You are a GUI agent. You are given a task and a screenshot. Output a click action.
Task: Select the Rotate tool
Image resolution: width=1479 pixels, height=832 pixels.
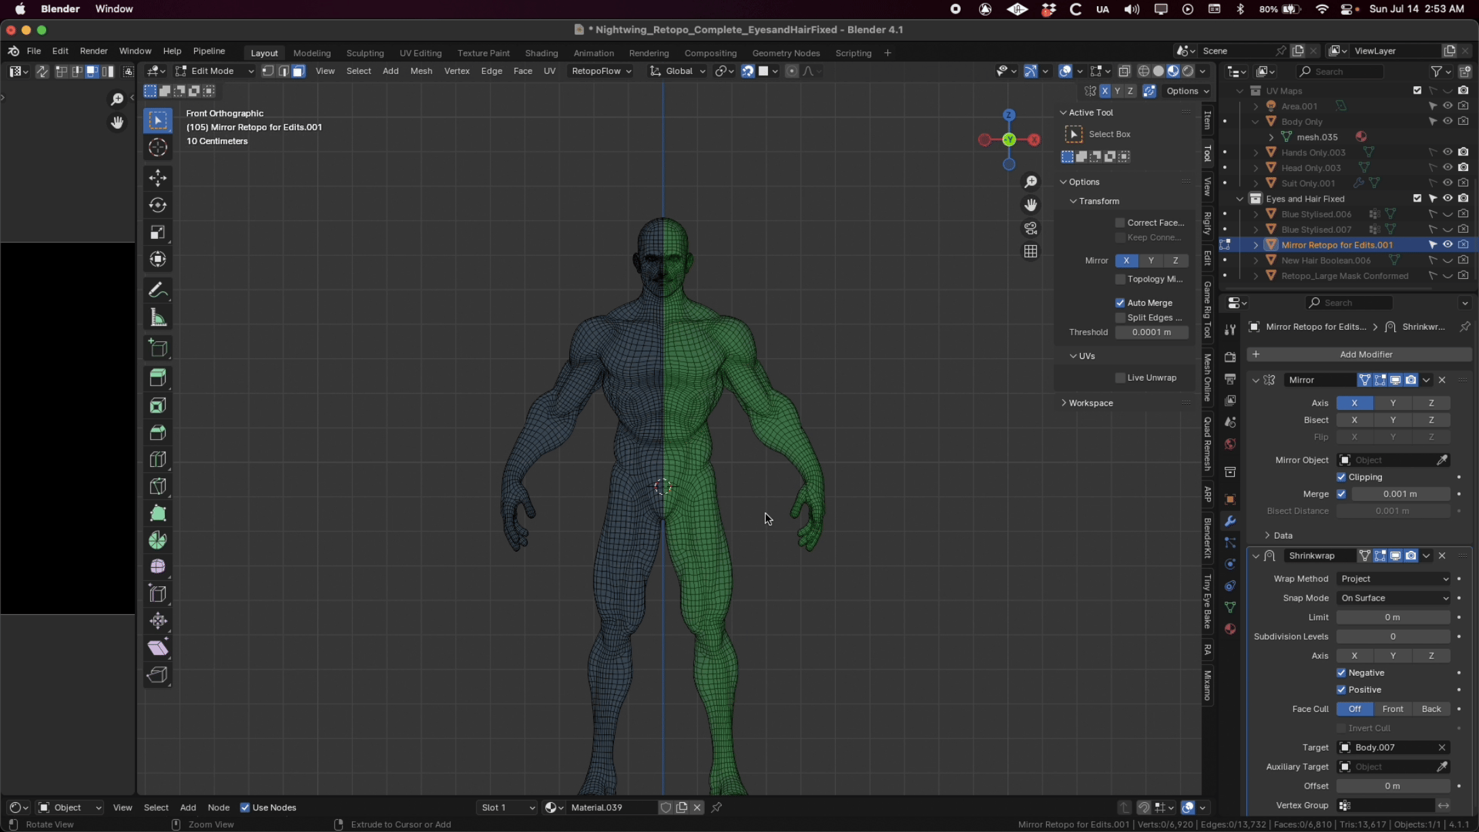(x=158, y=205)
